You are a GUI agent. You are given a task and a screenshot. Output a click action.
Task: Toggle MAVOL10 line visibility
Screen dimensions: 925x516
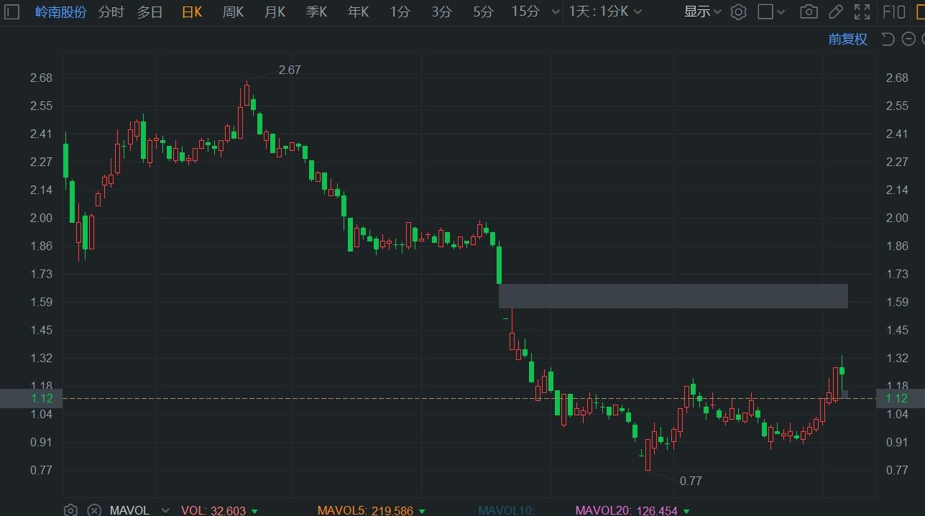click(506, 510)
